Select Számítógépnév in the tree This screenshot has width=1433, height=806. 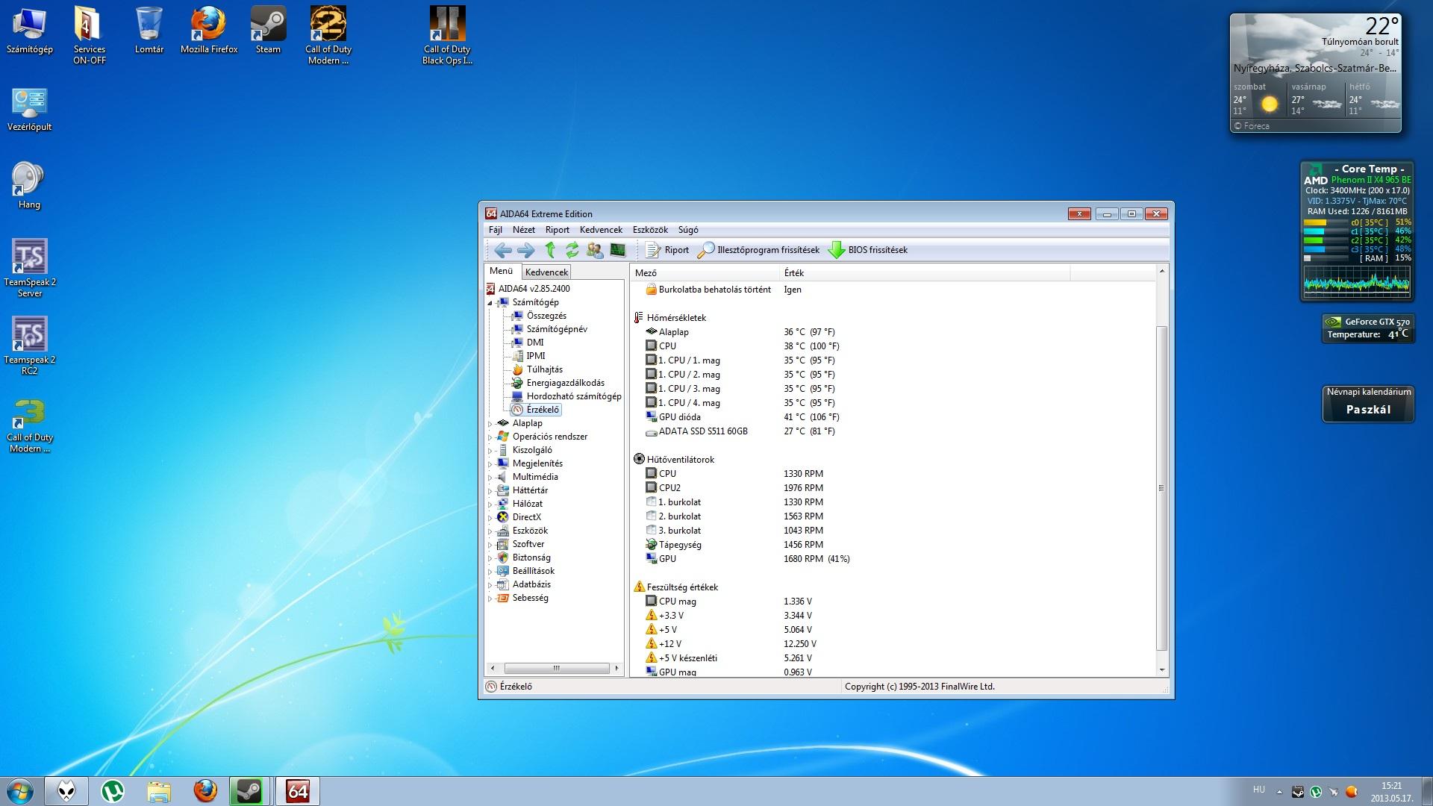(557, 329)
